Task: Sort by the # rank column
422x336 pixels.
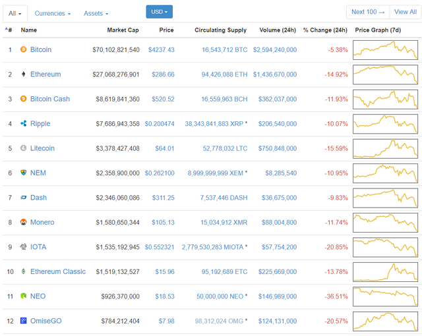Action: (x=9, y=30)
